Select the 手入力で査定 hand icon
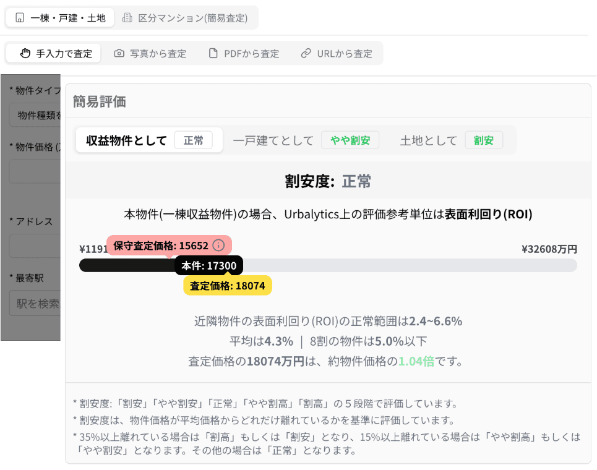Viewport: 597px width, 470px height. [x=25, y=53]
